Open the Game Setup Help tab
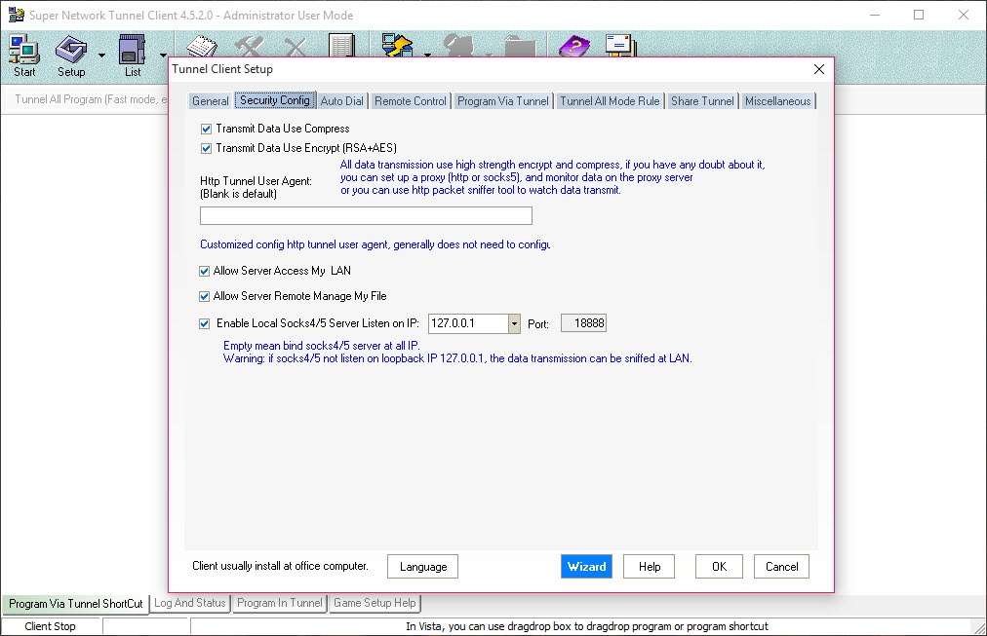The width and height of the screenshot is (987, 636). point(375,603)
